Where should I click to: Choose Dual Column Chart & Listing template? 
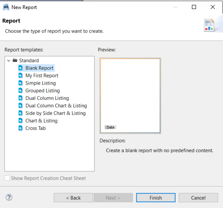coord(56,106)
